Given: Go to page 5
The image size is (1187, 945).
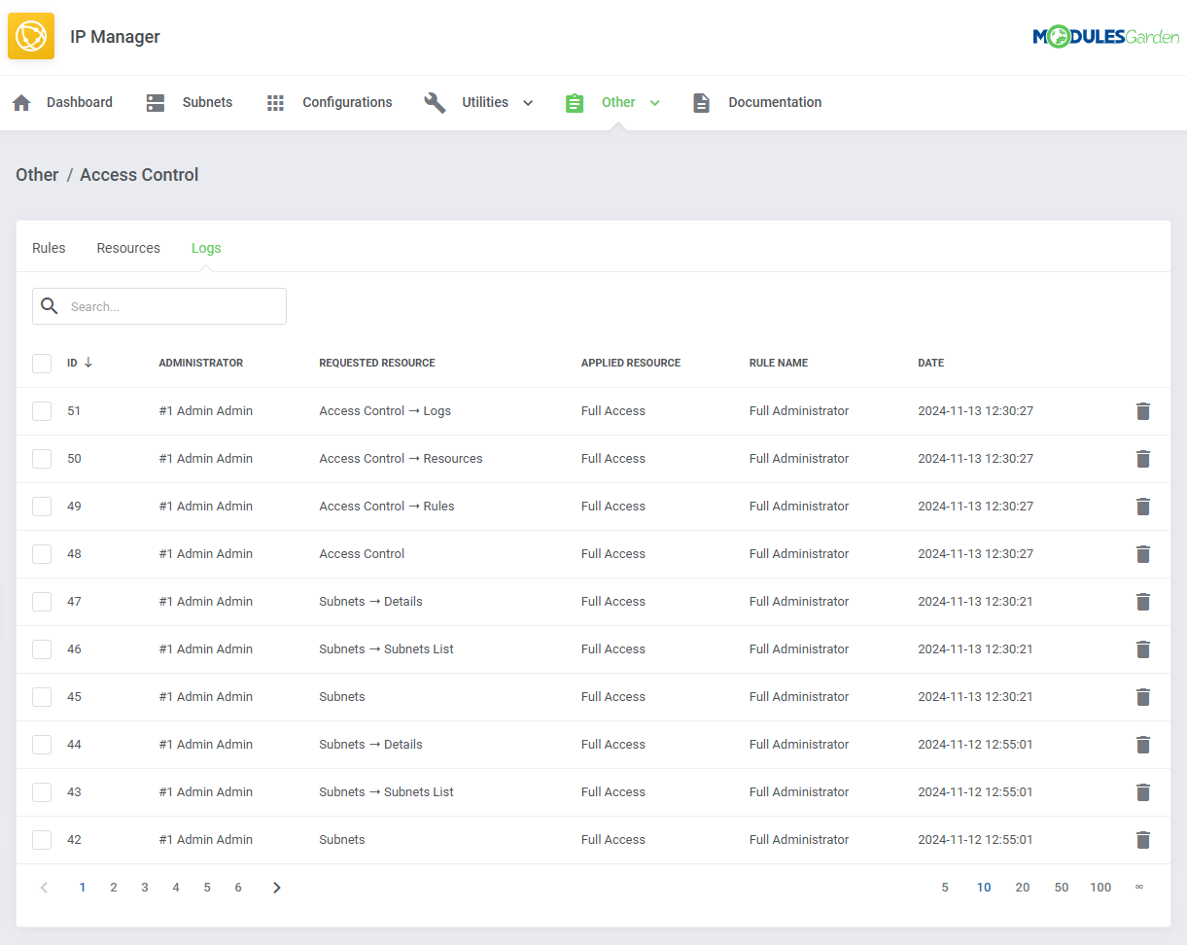Looking at the screenshot, I should coord(207,888).
